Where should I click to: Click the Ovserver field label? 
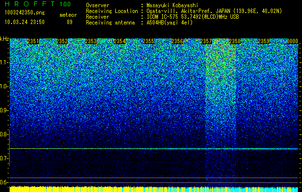(97, 5)
